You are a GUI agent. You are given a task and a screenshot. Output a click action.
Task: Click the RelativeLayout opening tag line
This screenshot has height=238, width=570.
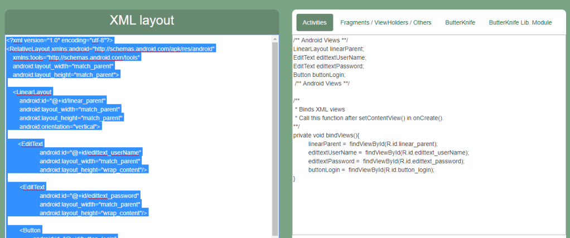[x=110, y=49]
